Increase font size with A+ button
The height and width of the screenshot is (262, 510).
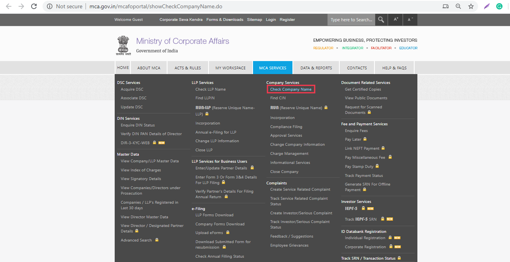[396, 20]
